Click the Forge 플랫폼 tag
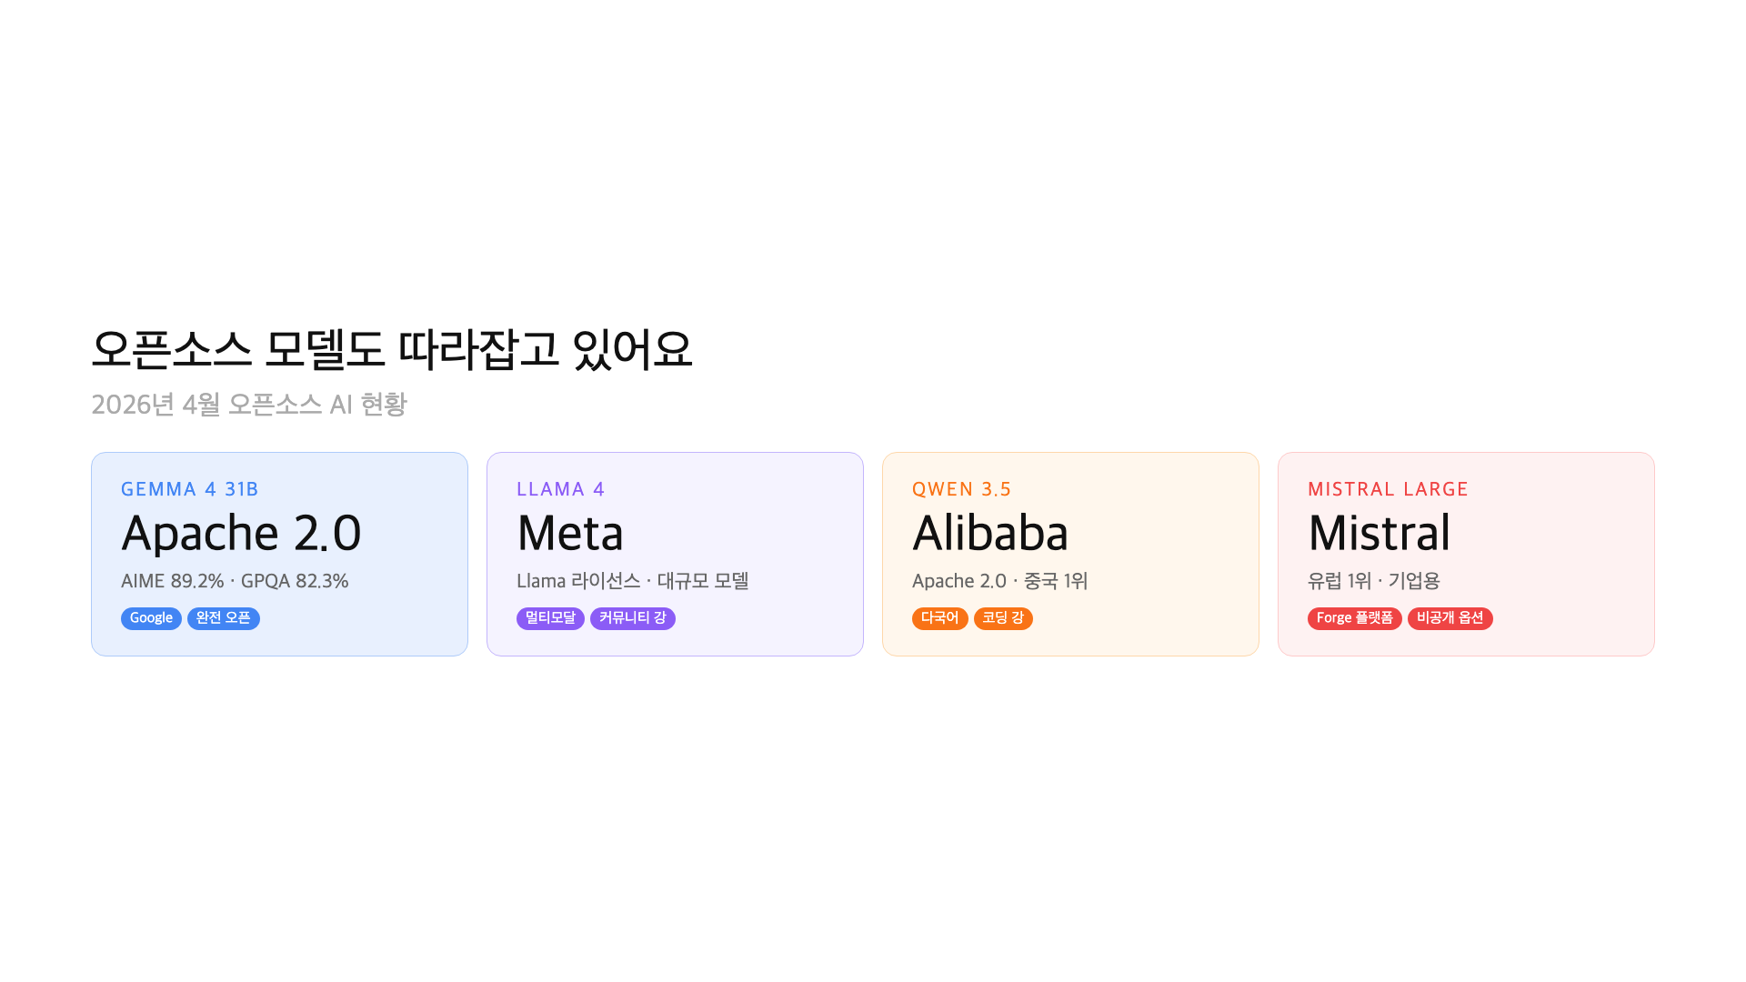 1354,618
